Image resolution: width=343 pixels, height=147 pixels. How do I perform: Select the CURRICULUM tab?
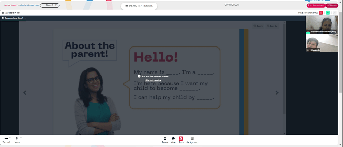point(232,5)
